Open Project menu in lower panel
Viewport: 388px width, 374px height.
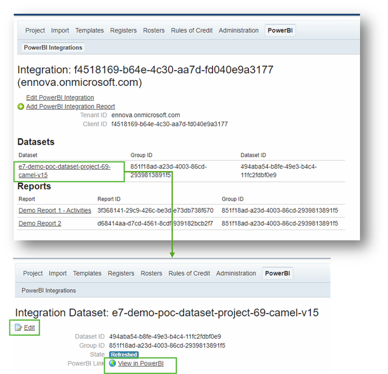click(x=32, y=274)
